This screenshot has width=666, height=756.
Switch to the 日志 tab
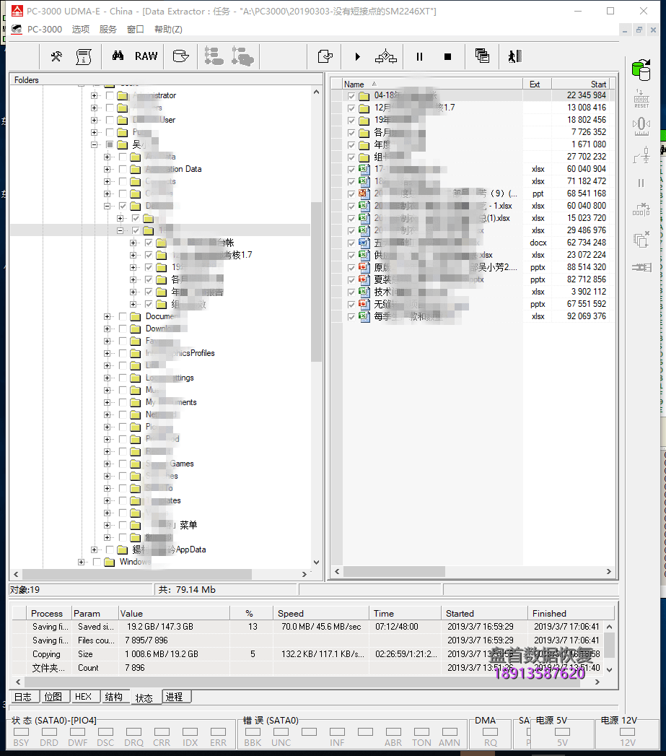[x=23, y=697]
